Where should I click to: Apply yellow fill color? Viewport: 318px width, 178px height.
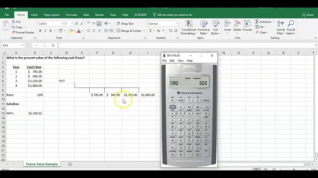click(x=71, y=31)
